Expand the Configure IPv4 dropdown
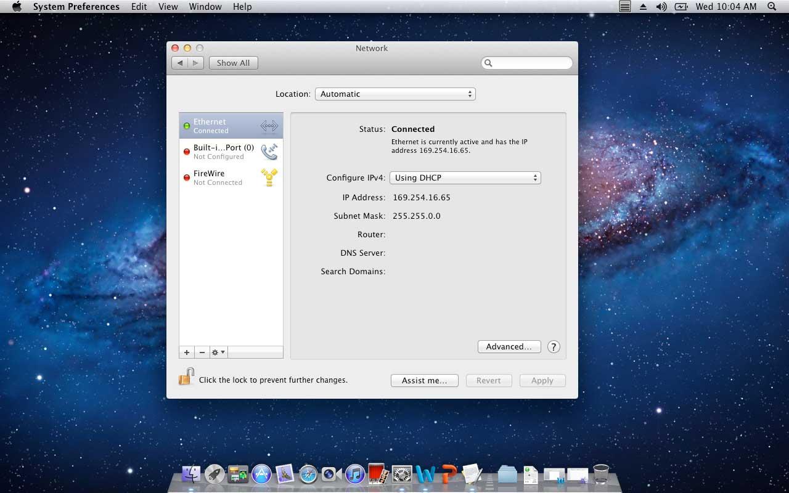Screen dimensions: 789x493 (x=465, y=178)
